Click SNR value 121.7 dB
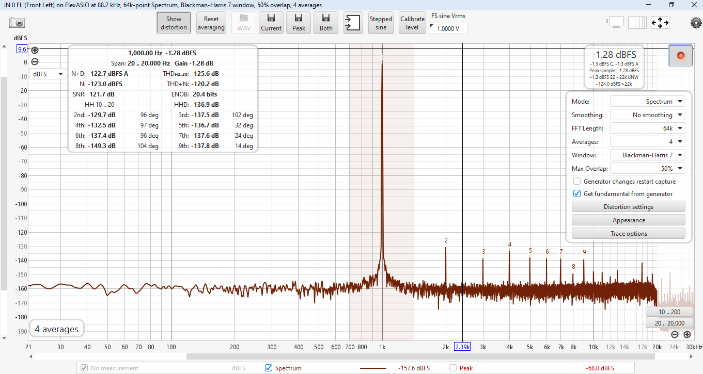703x374 pixels. [101, 94]
